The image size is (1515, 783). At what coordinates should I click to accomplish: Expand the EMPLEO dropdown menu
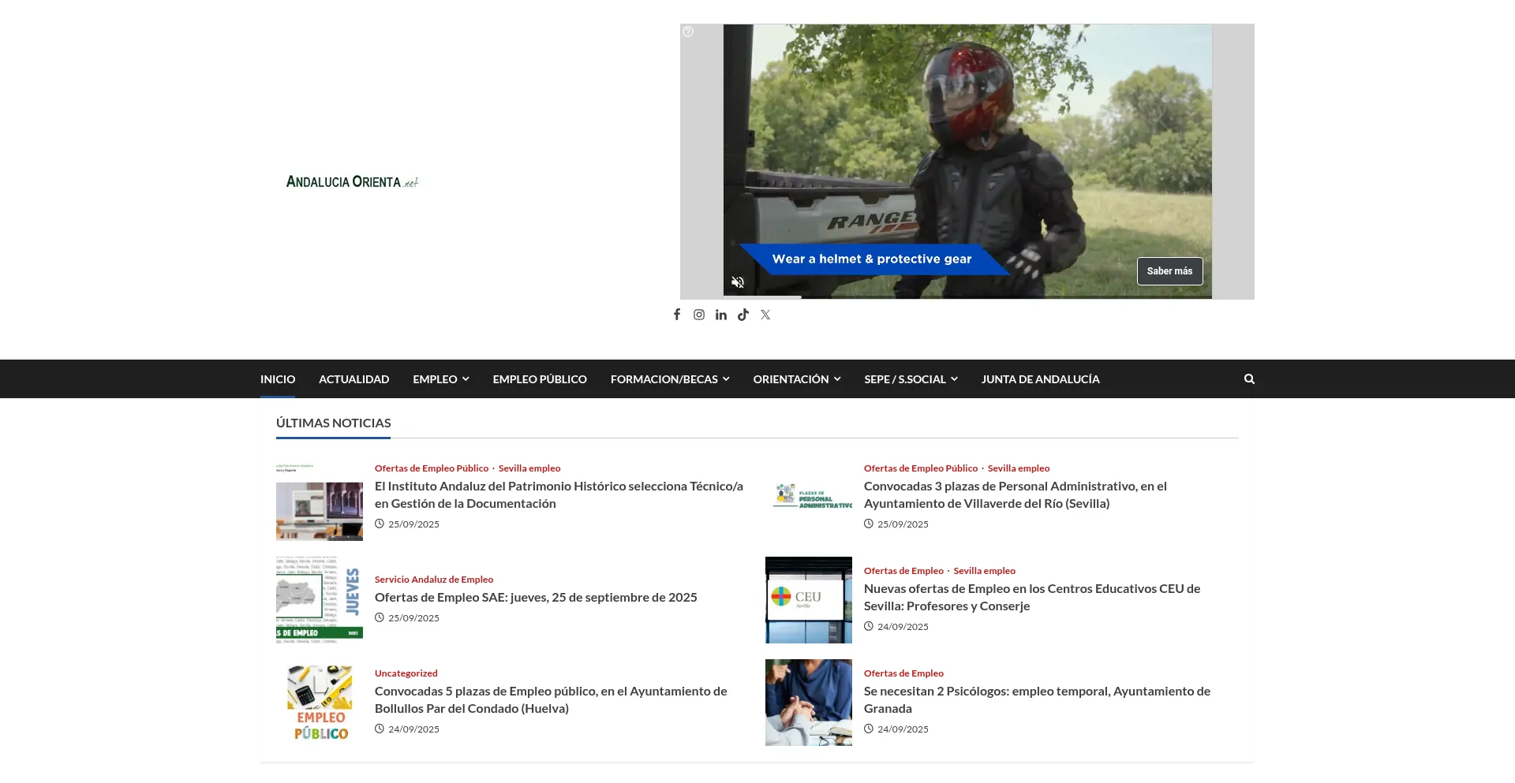point(441,379)
